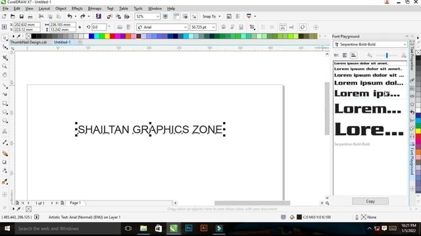Click the Zoom to page icon near the scrollbar
This screenshot has height=236, width=421.
tap(328, 203)
